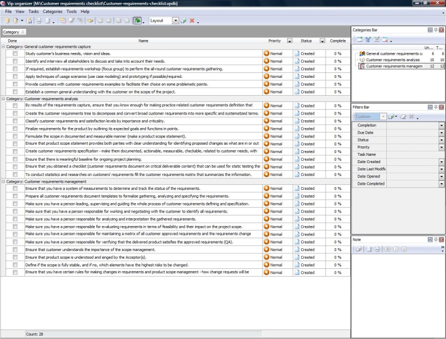Click the first icon in the Categories Bar toolbar
Viewport: 446px width, 339px height.
point(360,40)
